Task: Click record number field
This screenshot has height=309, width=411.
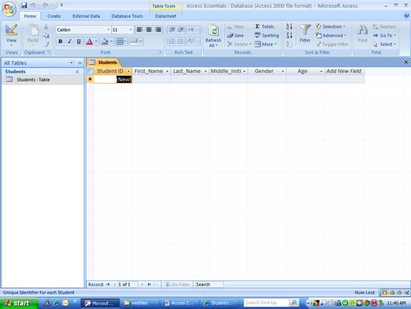Action: pos(128,285)
